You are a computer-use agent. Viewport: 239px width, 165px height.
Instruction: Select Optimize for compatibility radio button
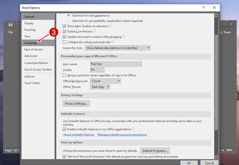pos(69,21)
